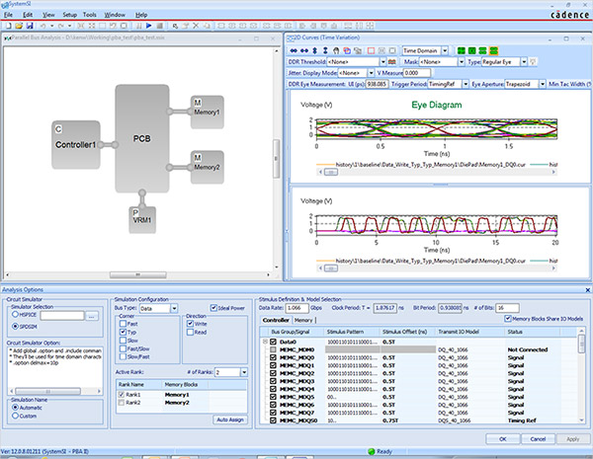Viewport: 593px width, 459px height.
Task: Activate the pan hand tool in 2D Curves
Action: 336,50
